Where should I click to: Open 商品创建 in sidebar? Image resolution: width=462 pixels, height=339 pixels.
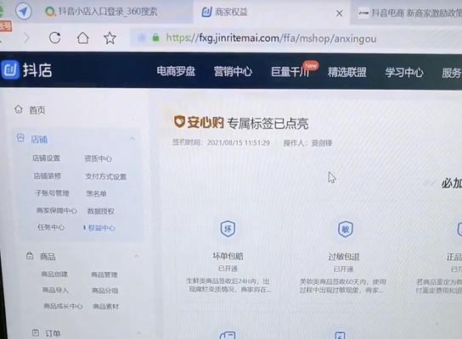click(54, 274)
